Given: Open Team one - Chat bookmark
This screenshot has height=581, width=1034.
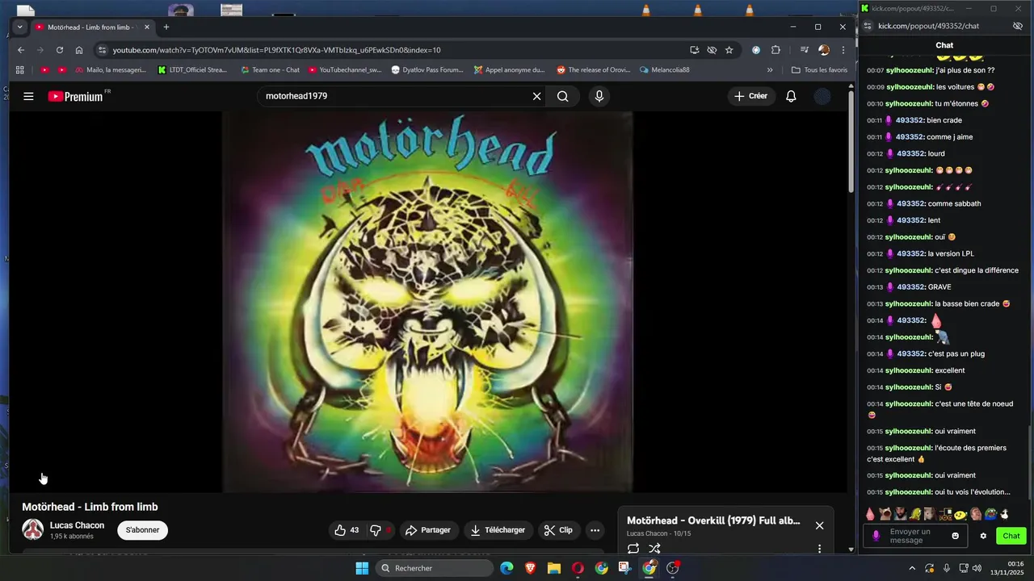Looking at the screenshot, I should tap(270, 70).
